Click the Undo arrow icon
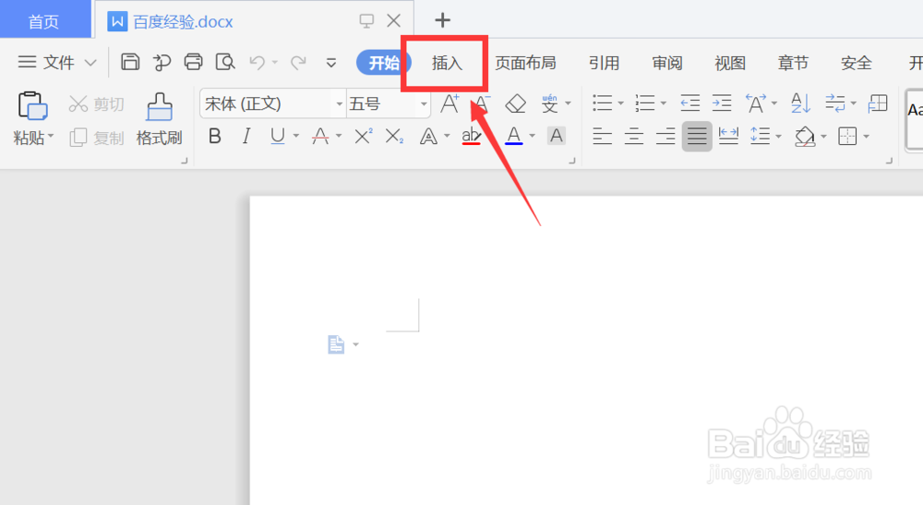This screenshot has width=923, height=505. [x=258, y=63]
